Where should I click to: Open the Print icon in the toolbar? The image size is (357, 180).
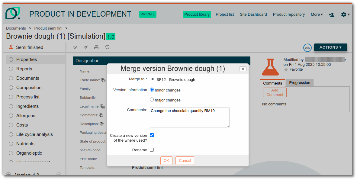click(x=96, y=47)
